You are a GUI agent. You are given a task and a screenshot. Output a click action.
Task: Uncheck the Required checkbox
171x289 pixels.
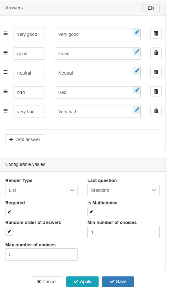[9, 212]
